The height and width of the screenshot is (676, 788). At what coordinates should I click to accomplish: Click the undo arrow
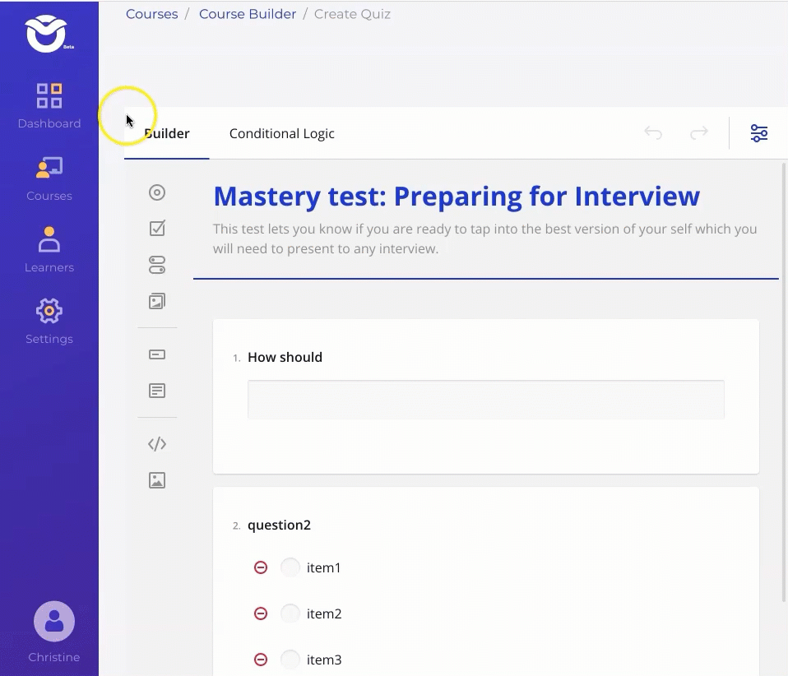[x=653, y=133]
